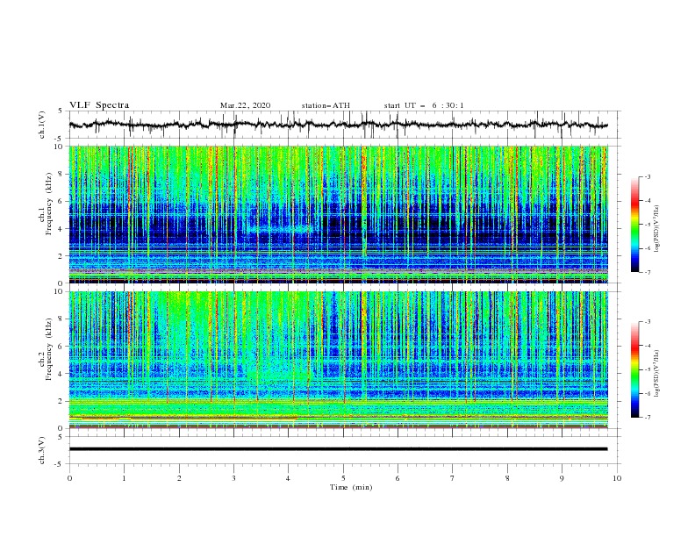This screenshot has height=537, width=695.
Task: Click the lower color bar's log(PSD) label
Action: 657,374
